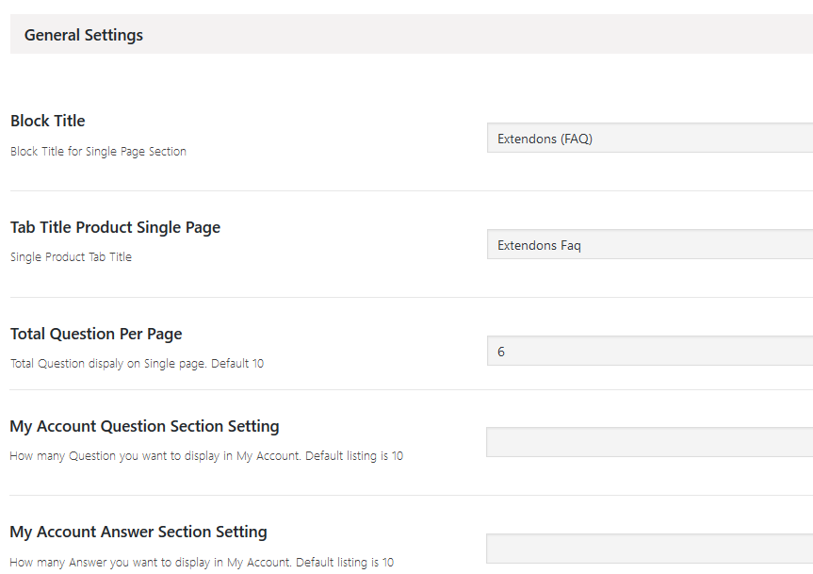Click the 'Single Product Tab Title' helper text
Image resolution: width=813 pixels, height=574 pixels.
point(71,256)
